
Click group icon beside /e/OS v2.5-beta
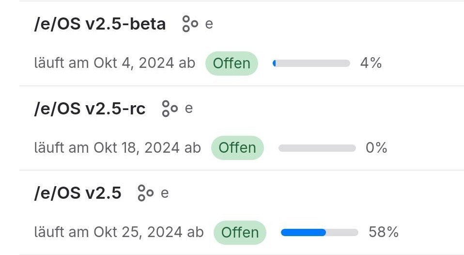[190, 24]
